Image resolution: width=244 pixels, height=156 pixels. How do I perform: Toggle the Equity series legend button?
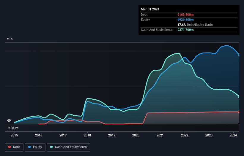[35, 147]
